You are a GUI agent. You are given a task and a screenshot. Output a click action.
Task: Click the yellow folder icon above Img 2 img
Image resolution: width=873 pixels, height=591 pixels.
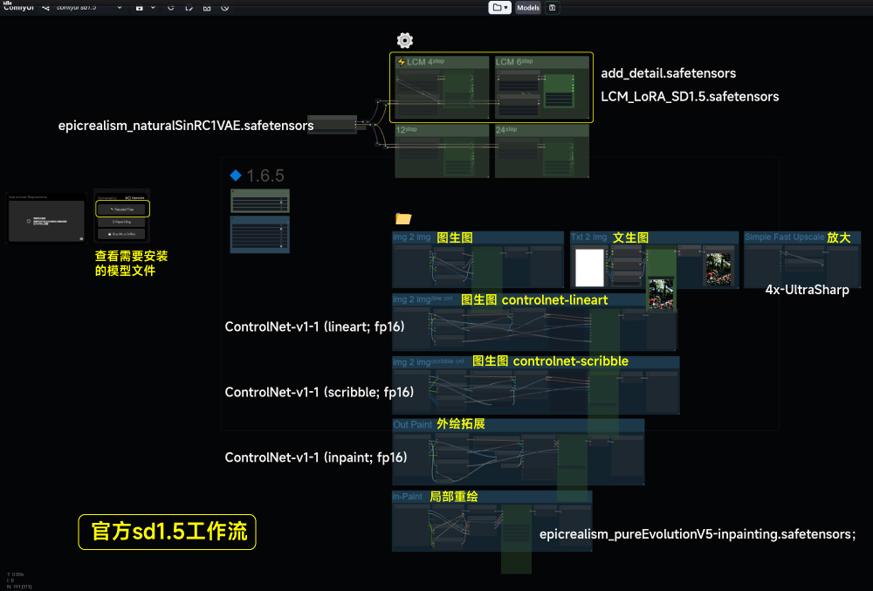(403, 219)
